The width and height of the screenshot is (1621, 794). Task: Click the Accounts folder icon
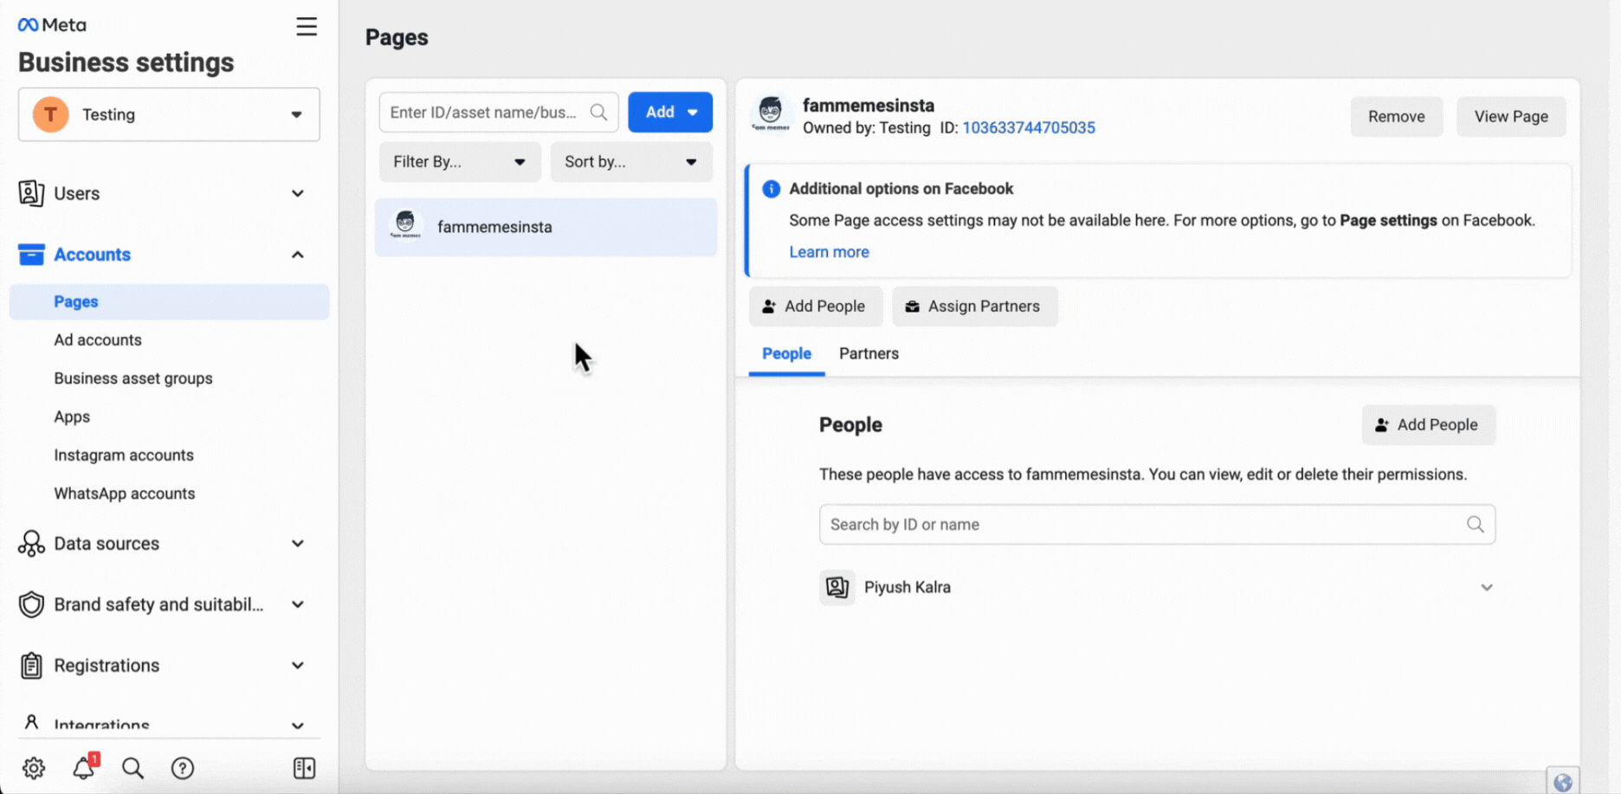[31, 255]
